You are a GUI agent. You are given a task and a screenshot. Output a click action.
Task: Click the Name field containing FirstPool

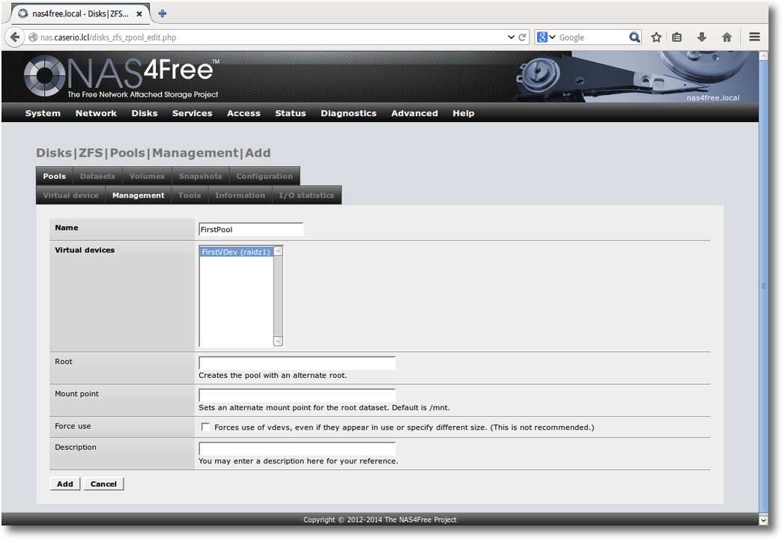pyautogui.click(x=251, y=229)
